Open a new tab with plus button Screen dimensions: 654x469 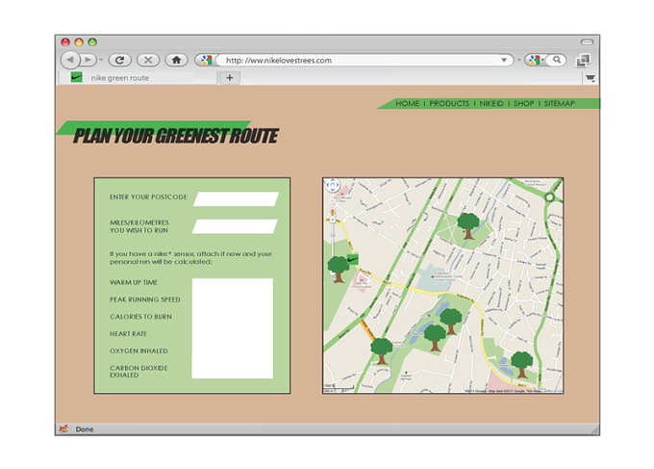coord(230,78)
